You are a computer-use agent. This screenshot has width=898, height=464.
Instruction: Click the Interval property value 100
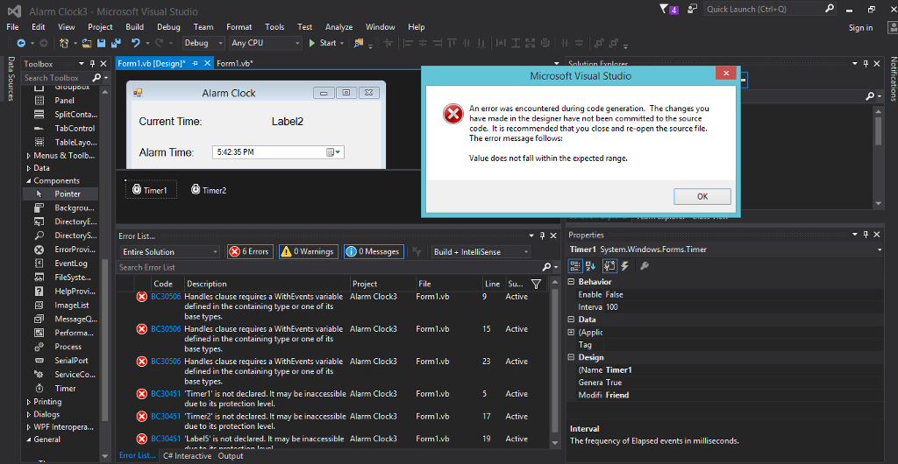[x=611, y=307]
